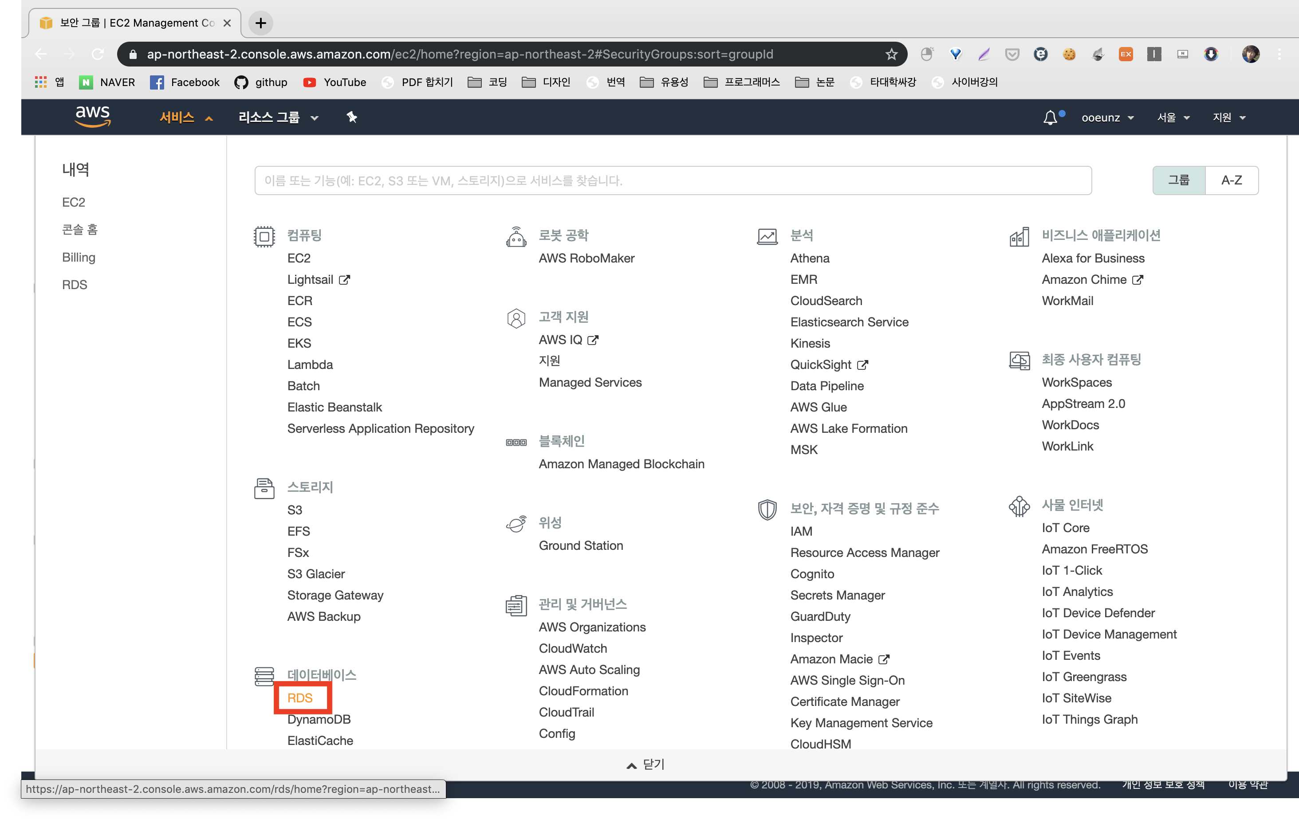Screen dimensions: 1299x823
Task: Click the pin shortcut icon in navbar
Action: click(x=352, y=117)
